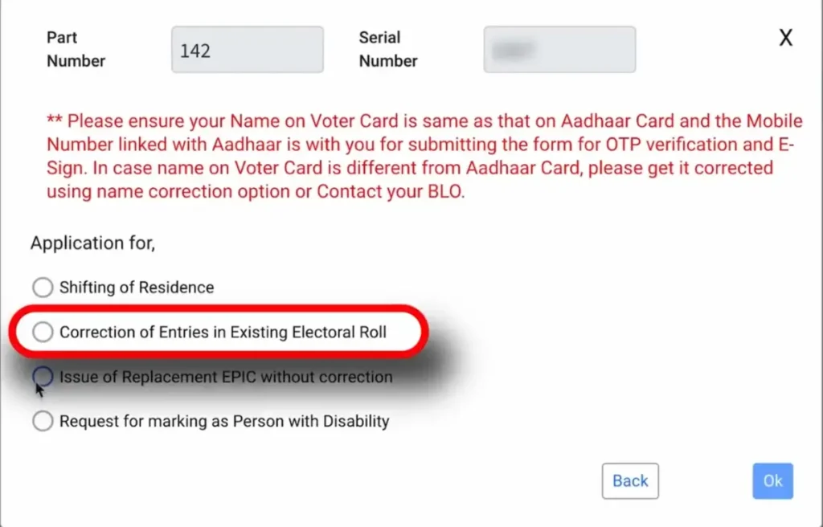Confirm selection with the Ok button
The image size is (823, 527).
(772, 481)
